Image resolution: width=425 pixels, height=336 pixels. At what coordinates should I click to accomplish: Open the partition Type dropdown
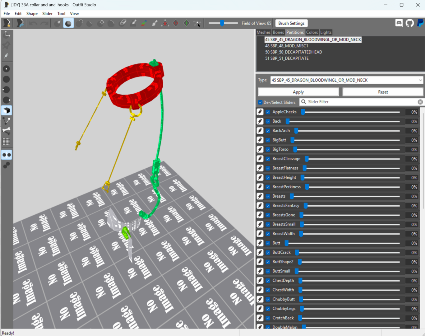point(347,80)
